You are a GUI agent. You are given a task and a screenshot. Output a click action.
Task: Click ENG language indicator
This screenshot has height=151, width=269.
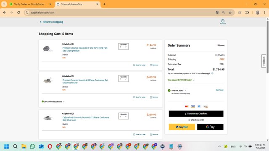point(233,146)
